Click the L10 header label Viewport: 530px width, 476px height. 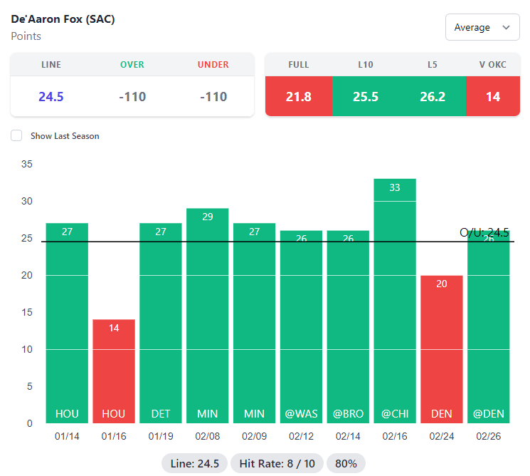tap(366, 65)
